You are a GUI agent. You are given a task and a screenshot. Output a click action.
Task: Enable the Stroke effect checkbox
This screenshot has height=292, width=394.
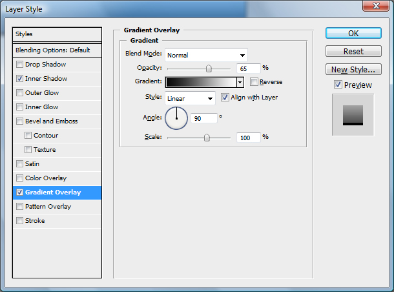20,221
